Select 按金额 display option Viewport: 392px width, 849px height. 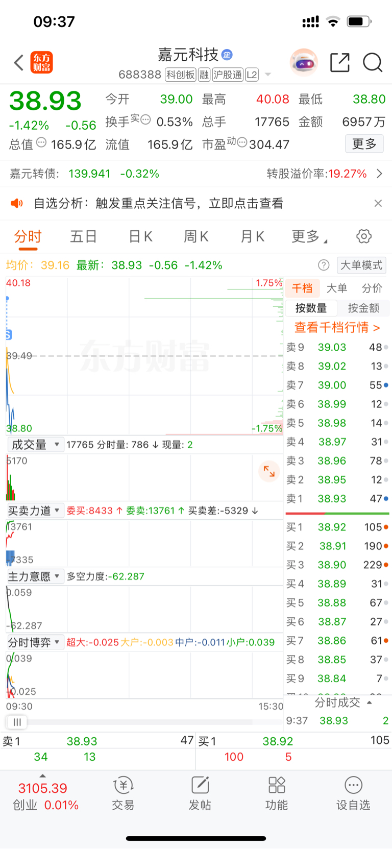click(x=363, y=308)
